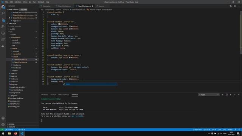
Task: Click the feedback icon in status bar
Action: point(236,130)
